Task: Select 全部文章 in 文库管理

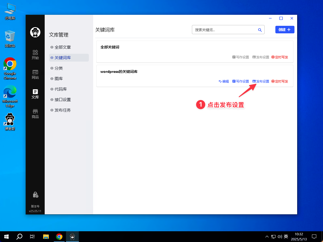Action: pyautogui.click(x=69, y=47)
